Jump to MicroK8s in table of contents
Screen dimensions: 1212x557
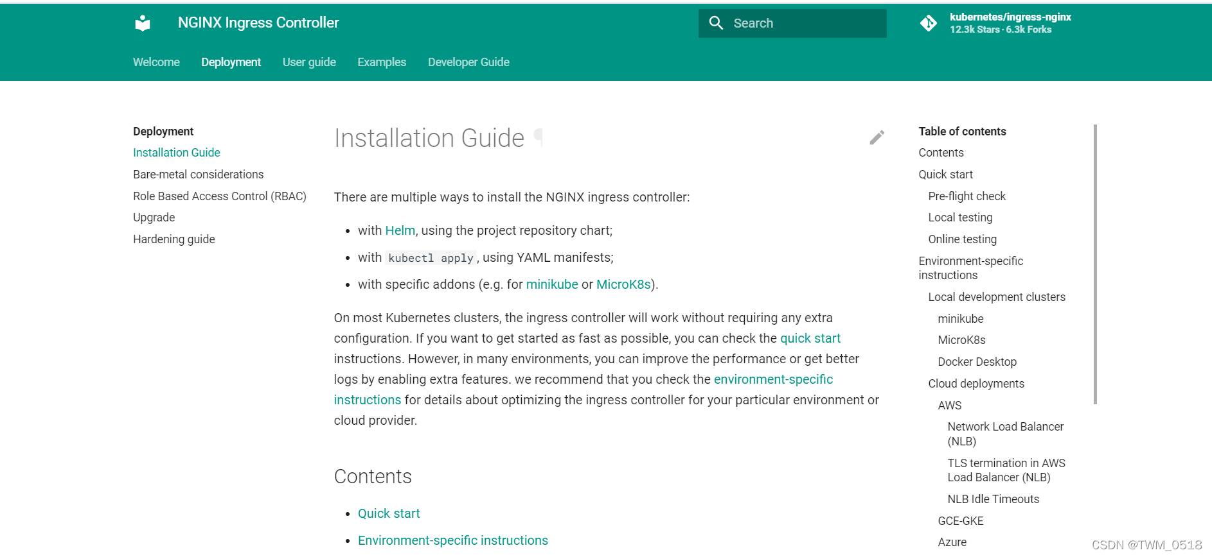click(962, 340)
